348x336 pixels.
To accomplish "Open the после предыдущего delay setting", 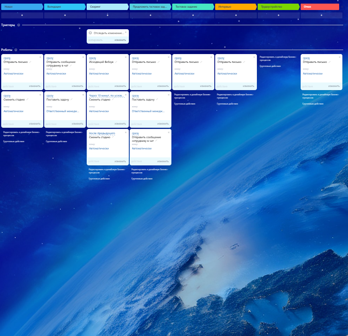I will tap(102, 133).
